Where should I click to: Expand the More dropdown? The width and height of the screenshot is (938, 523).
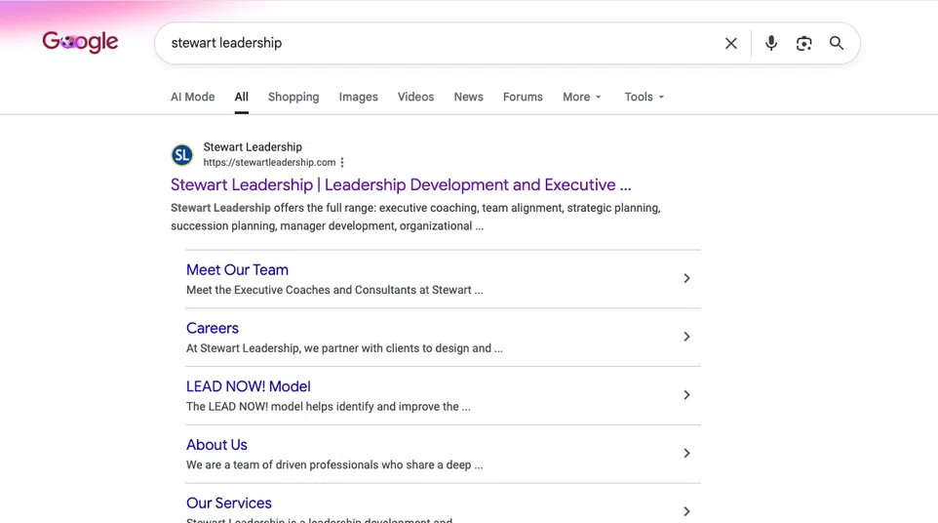tap(581, 97)
